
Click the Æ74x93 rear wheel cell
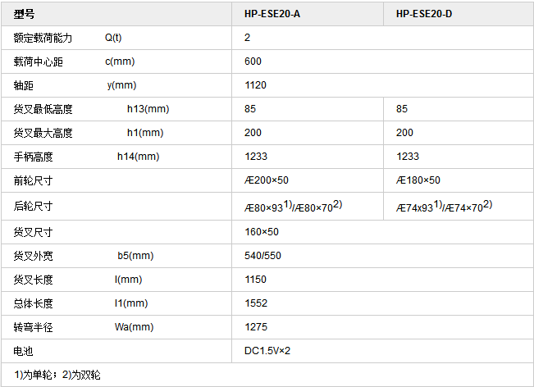(443, 207)
